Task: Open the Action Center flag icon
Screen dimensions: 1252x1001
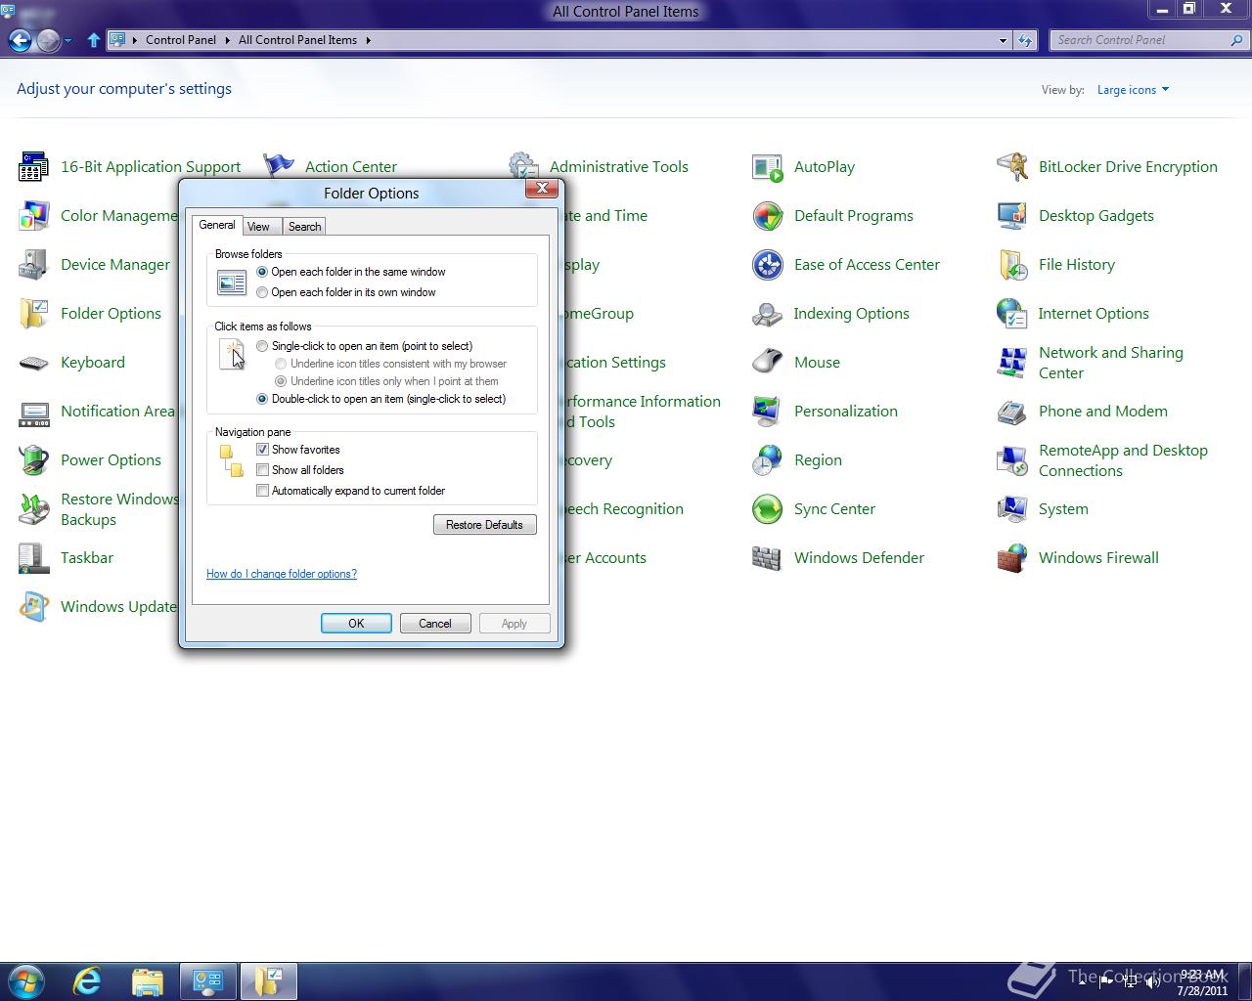Action: pyautogui.click(x=279, y=164)
